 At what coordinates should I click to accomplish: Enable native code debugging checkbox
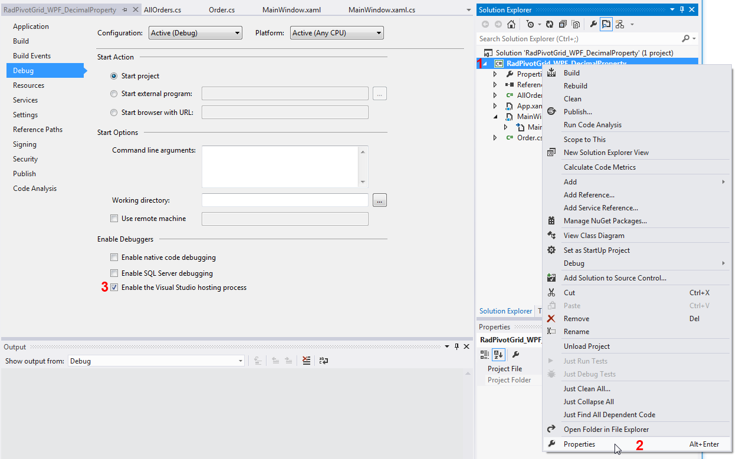114,257
